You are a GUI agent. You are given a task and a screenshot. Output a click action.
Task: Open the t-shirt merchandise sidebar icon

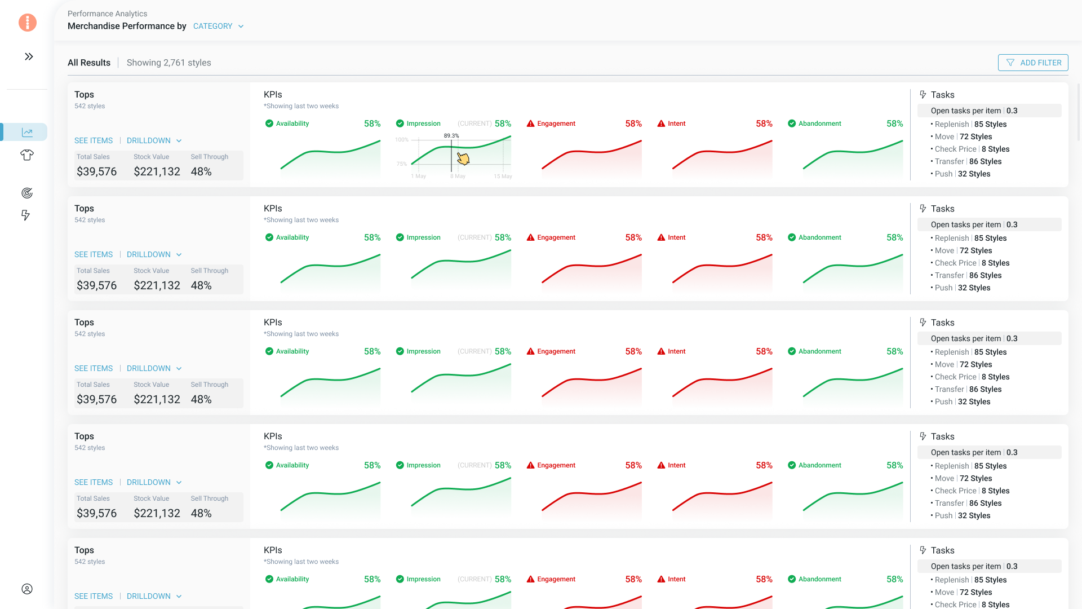tap(27, 155)
